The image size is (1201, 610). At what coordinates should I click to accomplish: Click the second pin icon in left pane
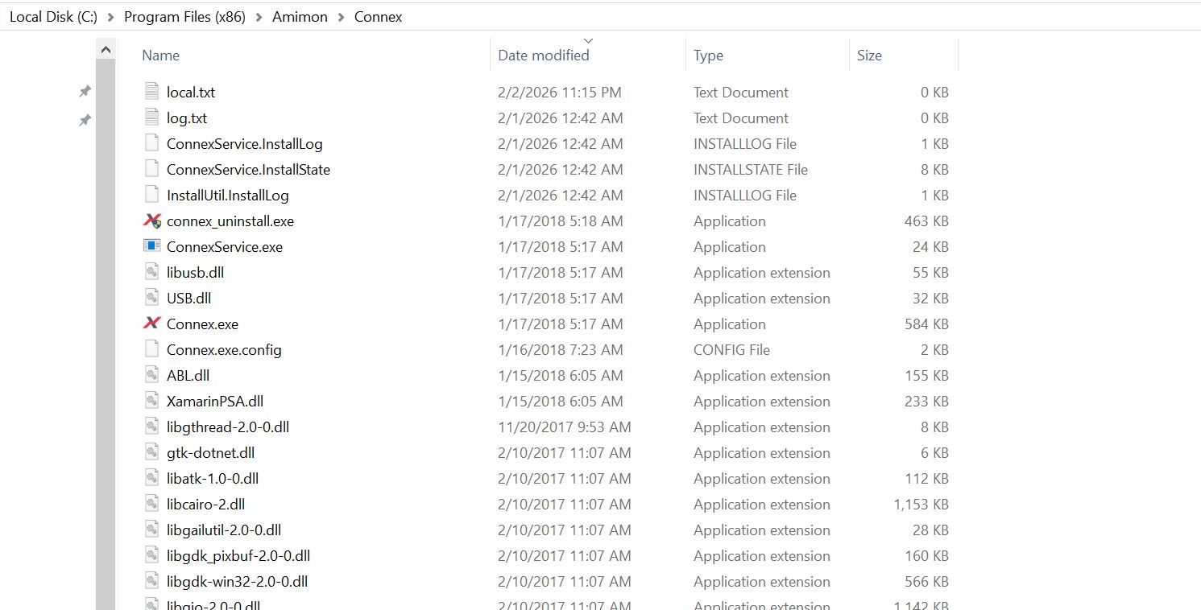tap(85, 121)
